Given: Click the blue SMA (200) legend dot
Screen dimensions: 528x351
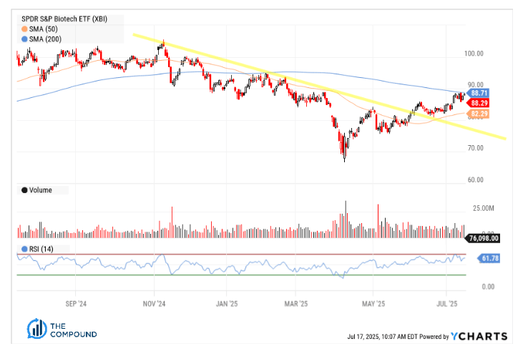Looking at the screenshot, I should pos(24,39).
